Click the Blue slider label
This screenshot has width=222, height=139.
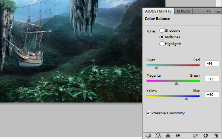[196, 91]
